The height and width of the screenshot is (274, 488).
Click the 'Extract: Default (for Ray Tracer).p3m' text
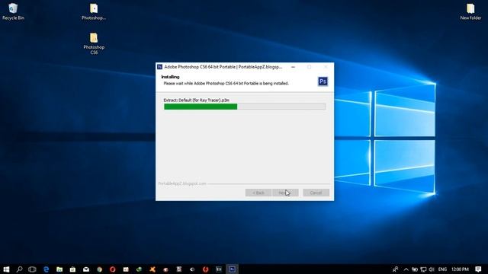pyautogui.click(x=196, y=100)
